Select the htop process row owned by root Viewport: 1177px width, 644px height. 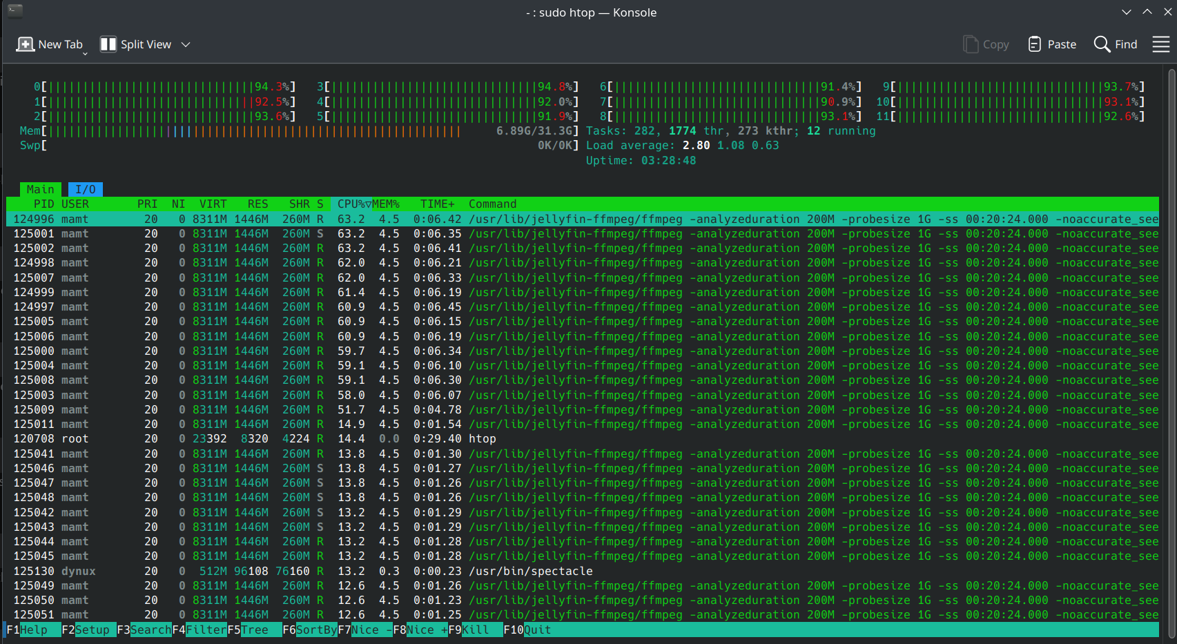[276, 439]
